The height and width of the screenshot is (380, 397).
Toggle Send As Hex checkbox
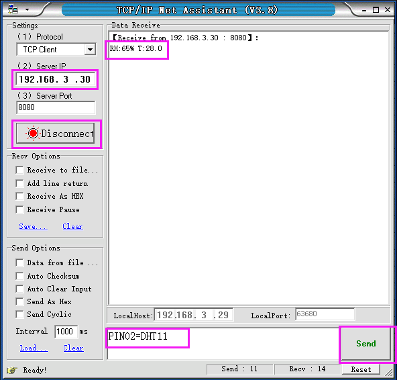pos(19,301)
